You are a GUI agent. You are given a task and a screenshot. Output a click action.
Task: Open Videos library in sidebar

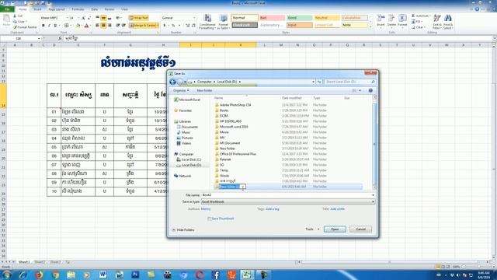(x=184, y=143)
